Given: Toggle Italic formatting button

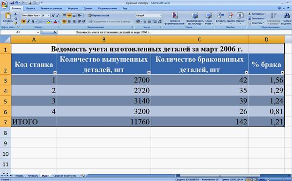Looking at the screenshot, I should 28,22.
